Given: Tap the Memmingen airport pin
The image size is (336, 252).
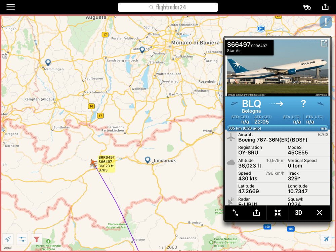Looking at the screenshot, I should tap(48, 62).
